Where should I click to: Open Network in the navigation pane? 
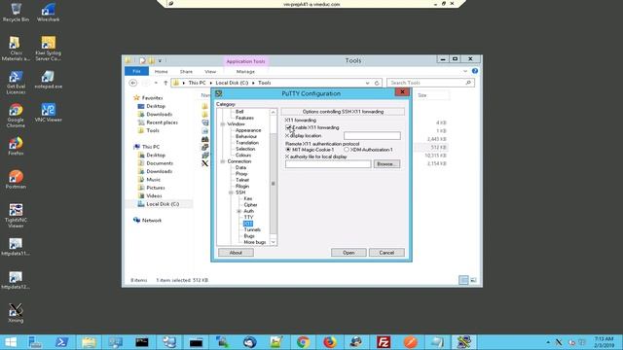pos(152,221)
